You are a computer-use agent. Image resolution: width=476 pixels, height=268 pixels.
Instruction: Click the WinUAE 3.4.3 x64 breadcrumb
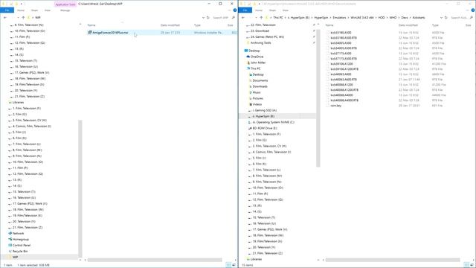pyautogui.click(x=362, y=18)
